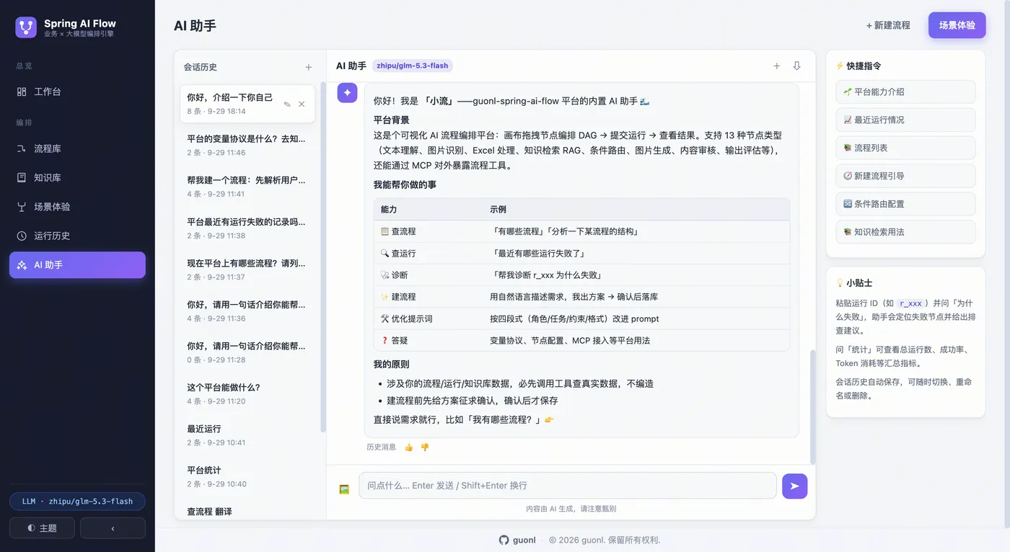
Task: Click the plus icon in the chat header
Action: [777, 66]
